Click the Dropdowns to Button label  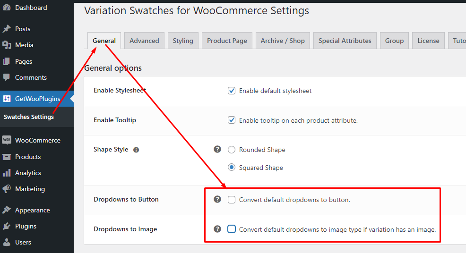tap(126, 199)
